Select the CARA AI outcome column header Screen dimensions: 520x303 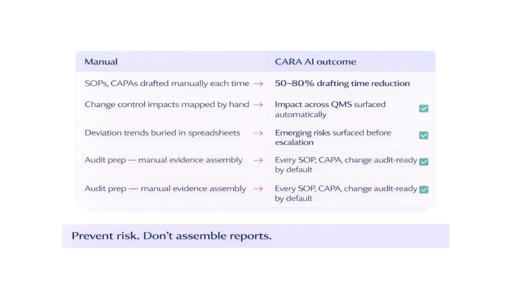pyautogui.click(x=315, y=62)
